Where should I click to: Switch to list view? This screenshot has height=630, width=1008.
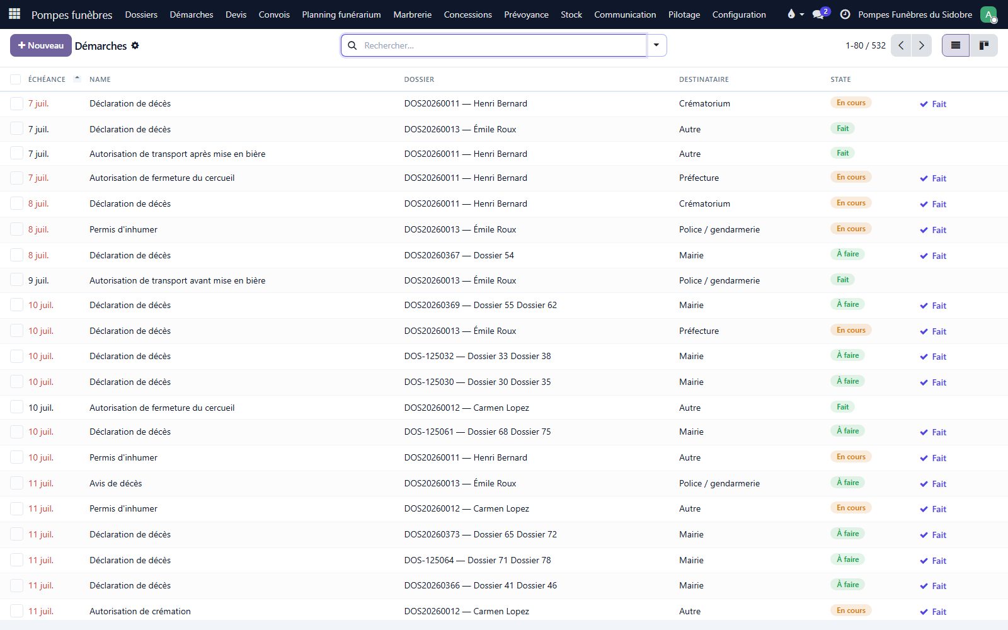956,45
